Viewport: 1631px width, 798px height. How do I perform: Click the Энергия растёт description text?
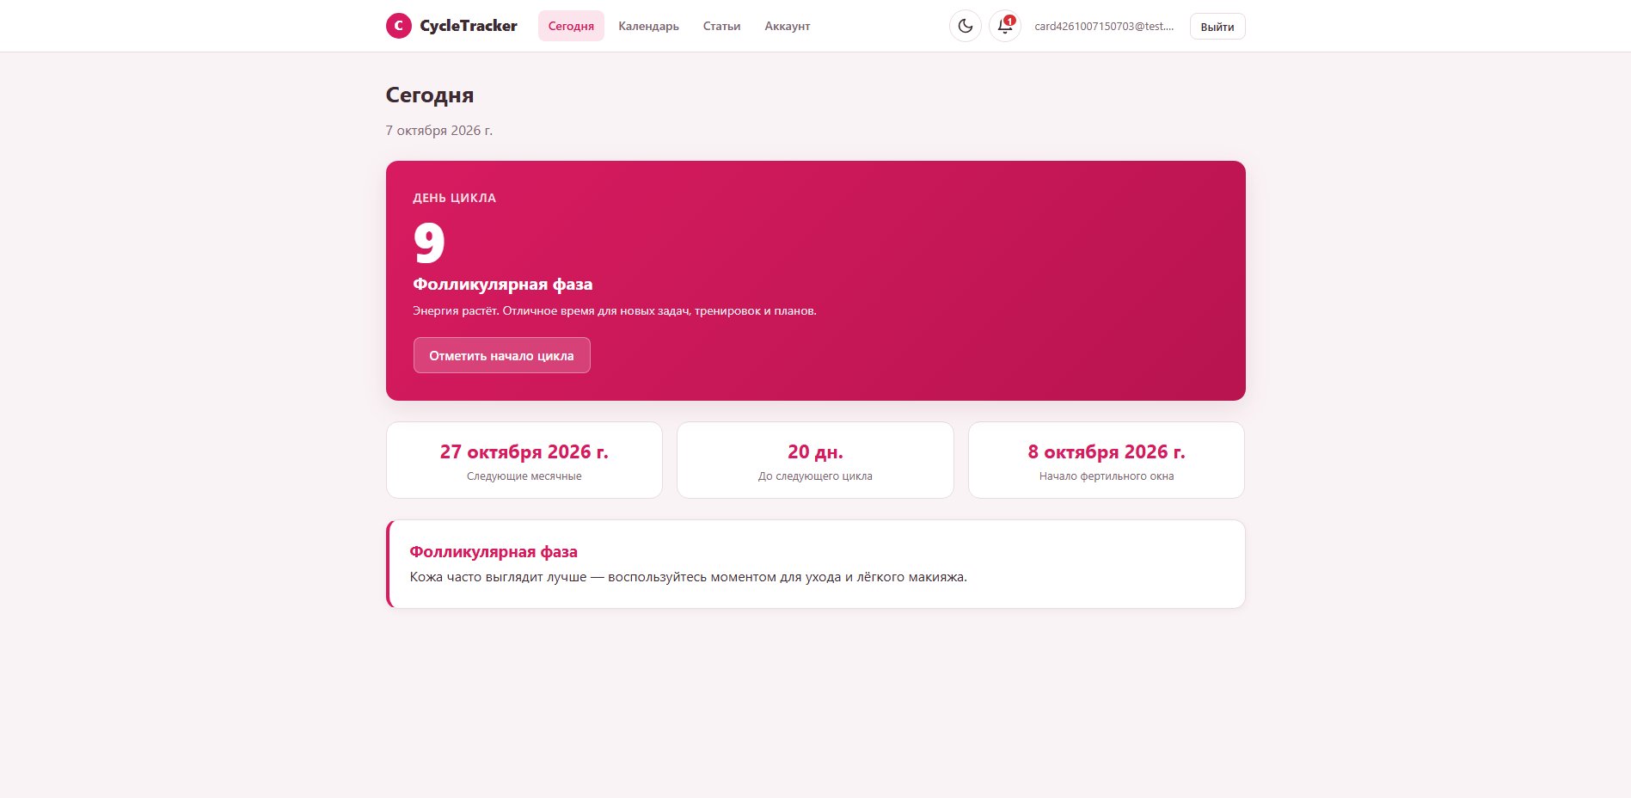tap(615, 310)
